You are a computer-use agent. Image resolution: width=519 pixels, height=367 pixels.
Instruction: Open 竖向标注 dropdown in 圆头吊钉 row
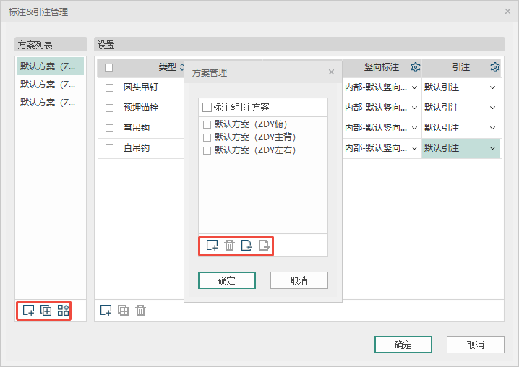[414, 87]
